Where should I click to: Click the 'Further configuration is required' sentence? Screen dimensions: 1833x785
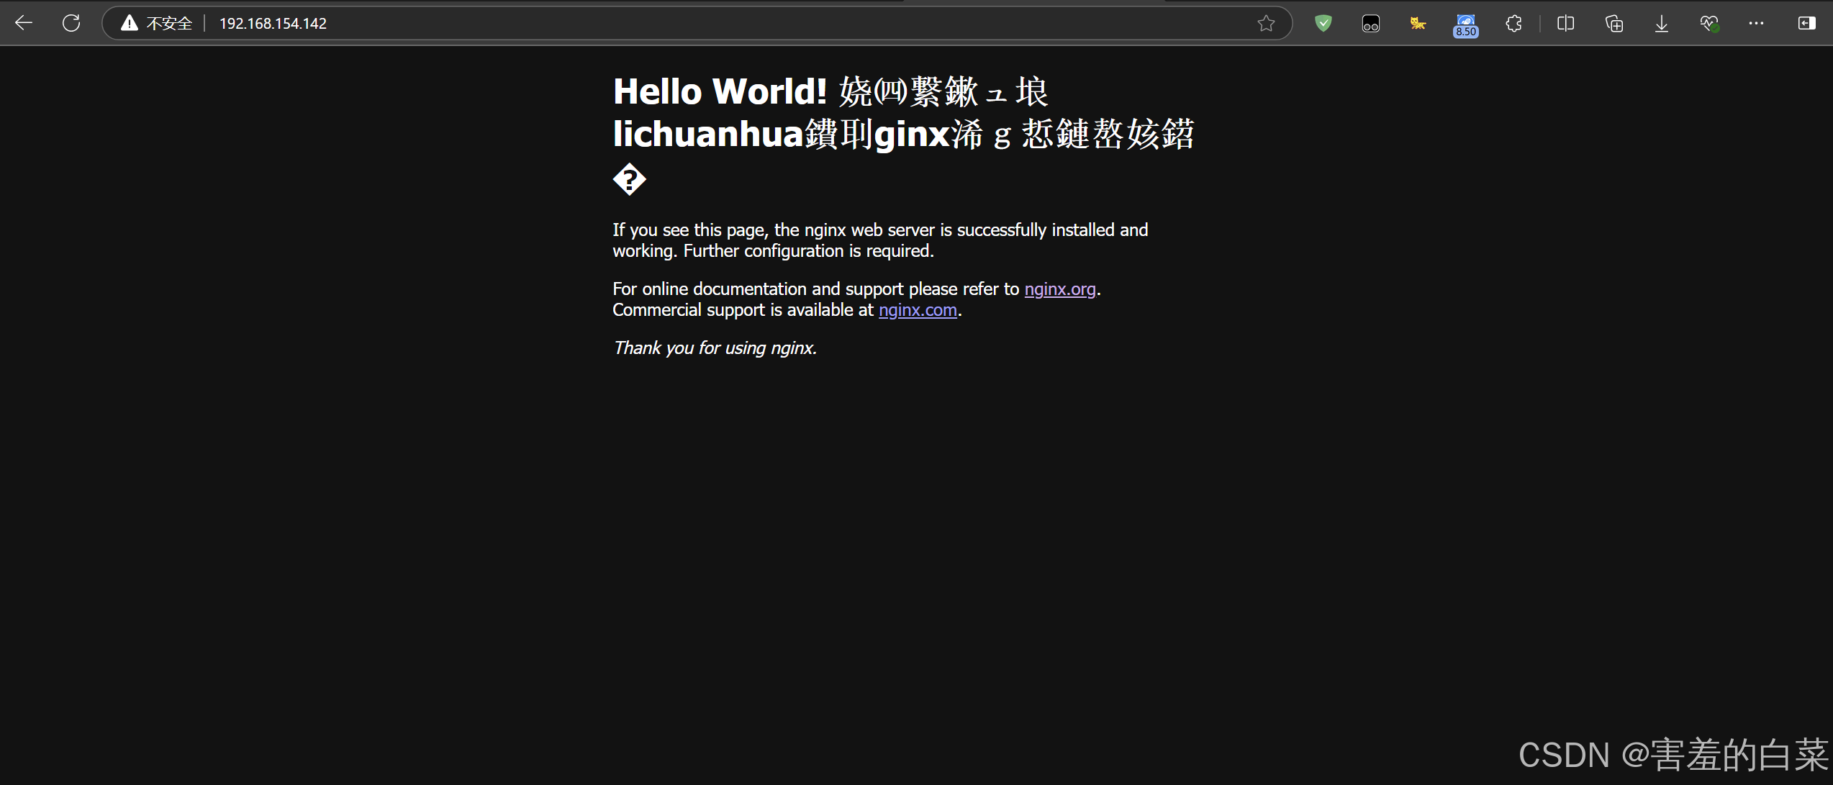coord(808,250)
